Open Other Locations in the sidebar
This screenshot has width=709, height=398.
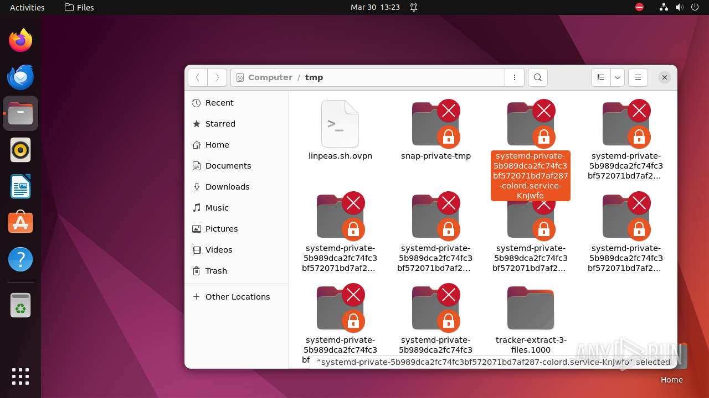pyautogui.click(x=237, y=297)
